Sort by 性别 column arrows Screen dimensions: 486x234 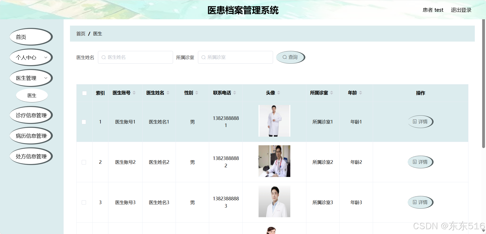point(197,93)
